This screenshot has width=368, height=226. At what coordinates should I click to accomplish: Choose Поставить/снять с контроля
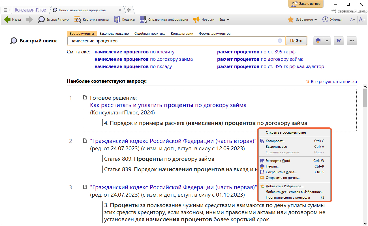[x=294, y=197]
